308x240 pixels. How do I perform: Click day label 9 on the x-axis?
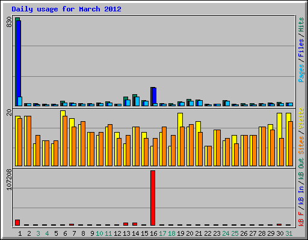92,233
